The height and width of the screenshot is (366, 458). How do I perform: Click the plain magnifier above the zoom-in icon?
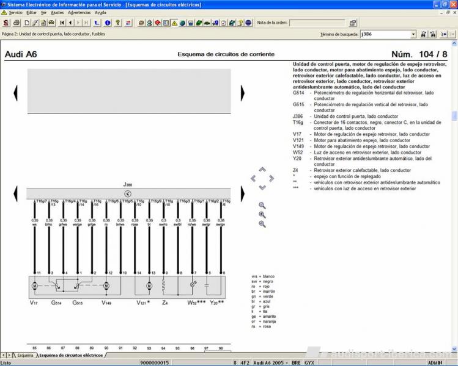(x=262, y=206)
